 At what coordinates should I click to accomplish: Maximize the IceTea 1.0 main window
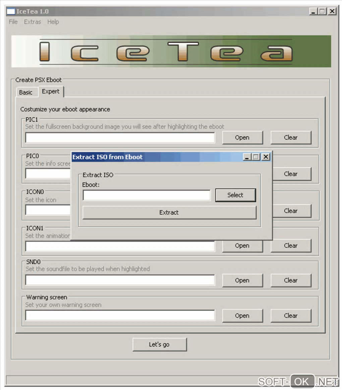pos(322,11)
